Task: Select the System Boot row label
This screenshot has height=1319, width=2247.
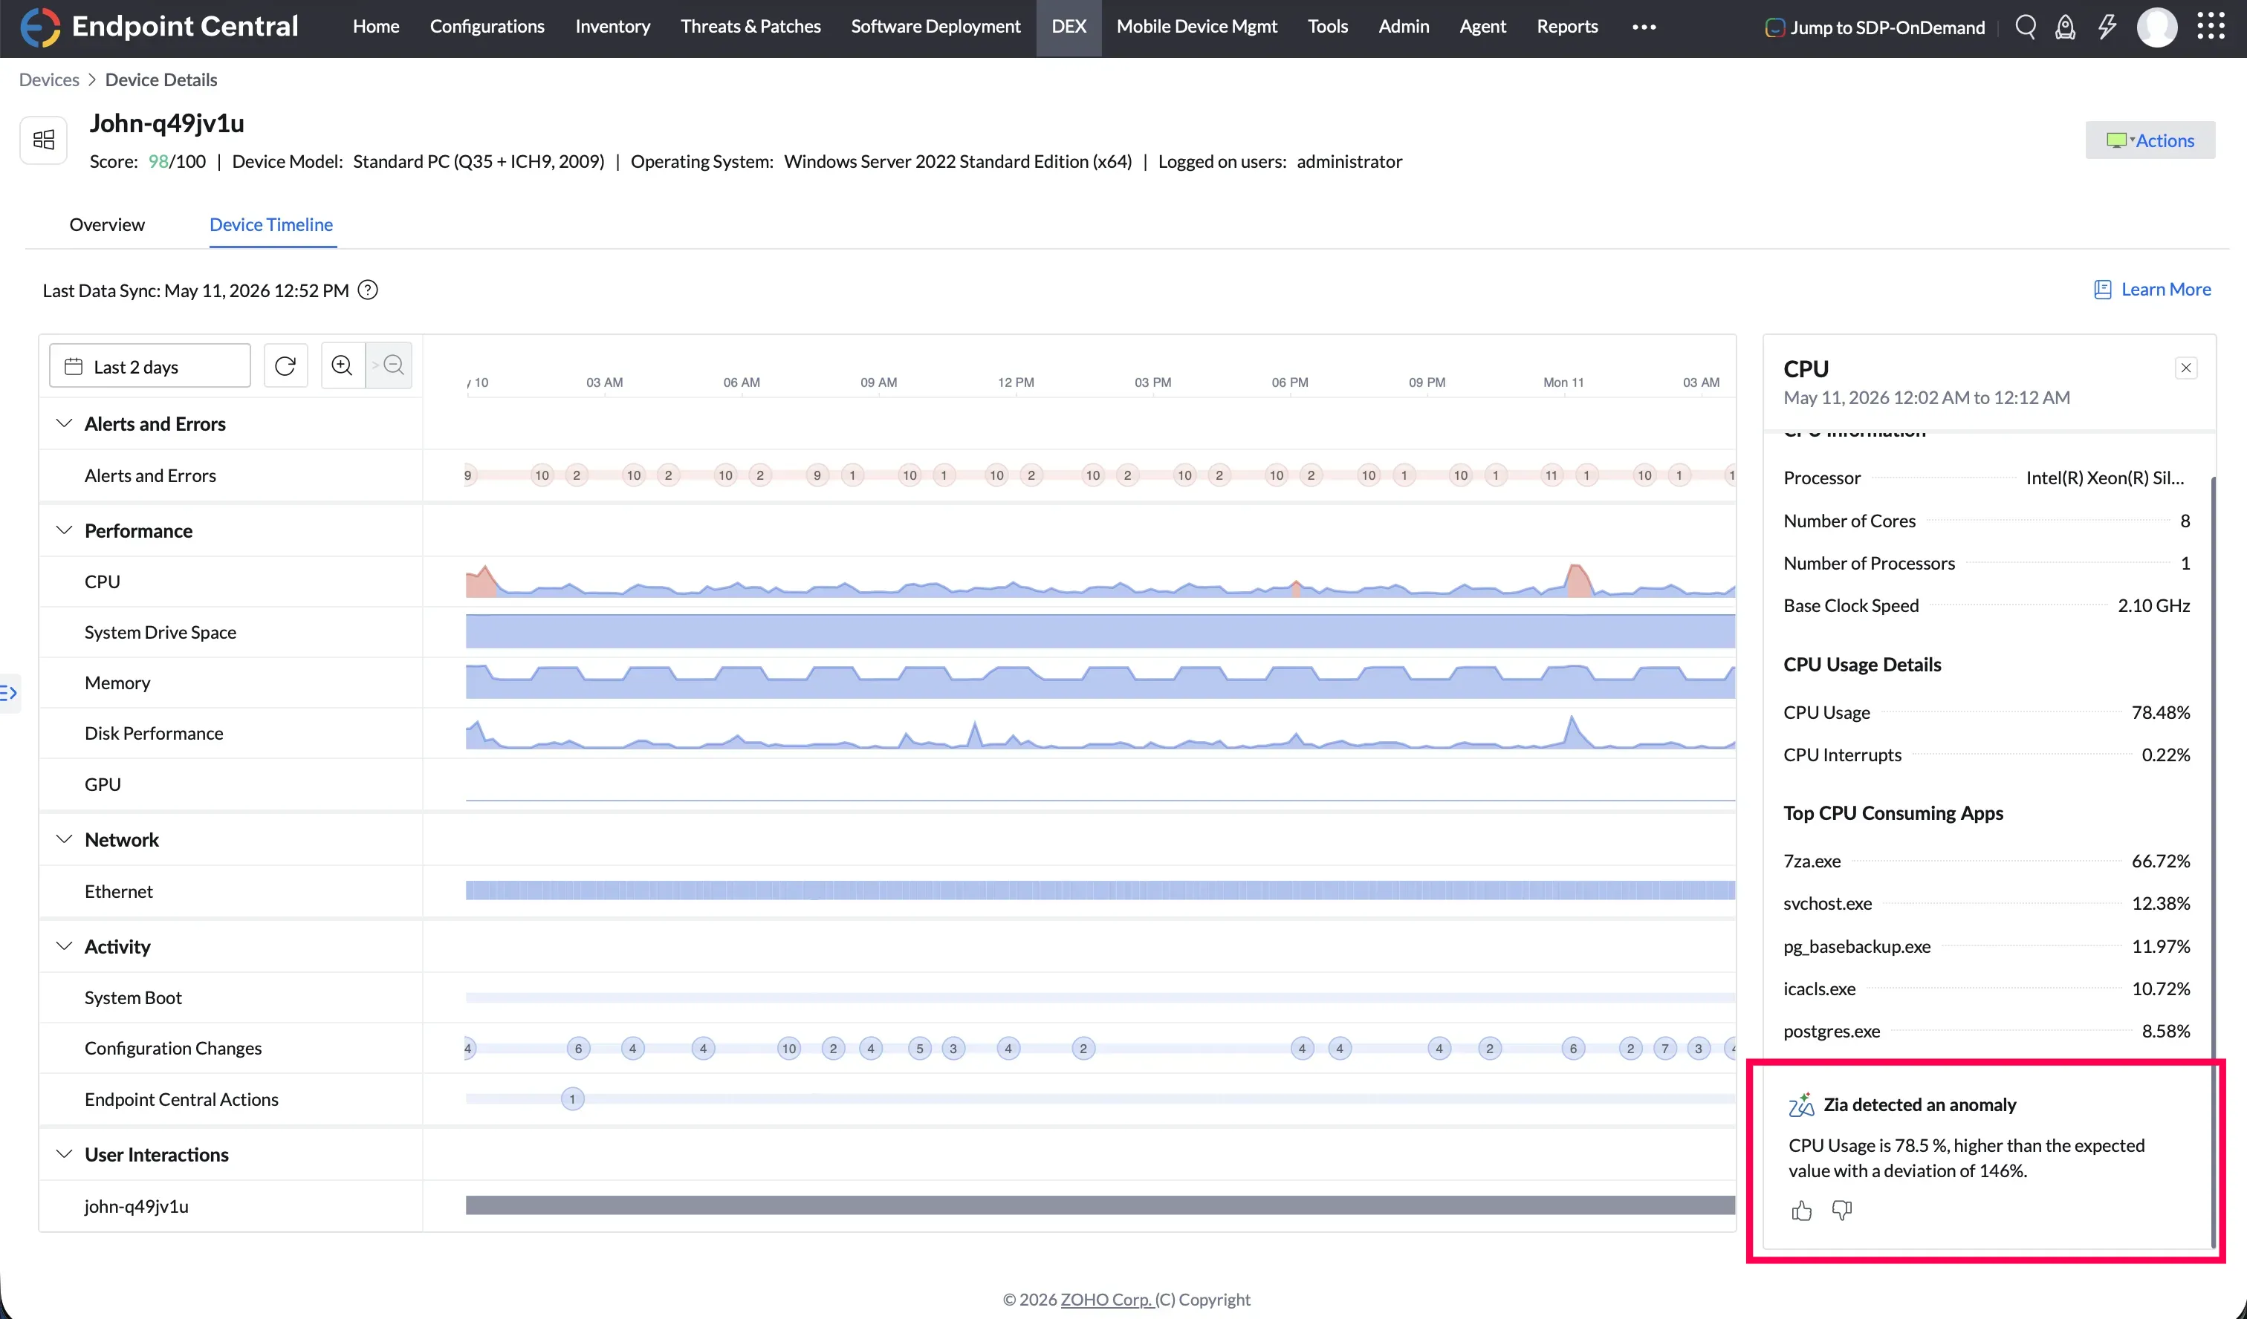Action: coord(133,997)
